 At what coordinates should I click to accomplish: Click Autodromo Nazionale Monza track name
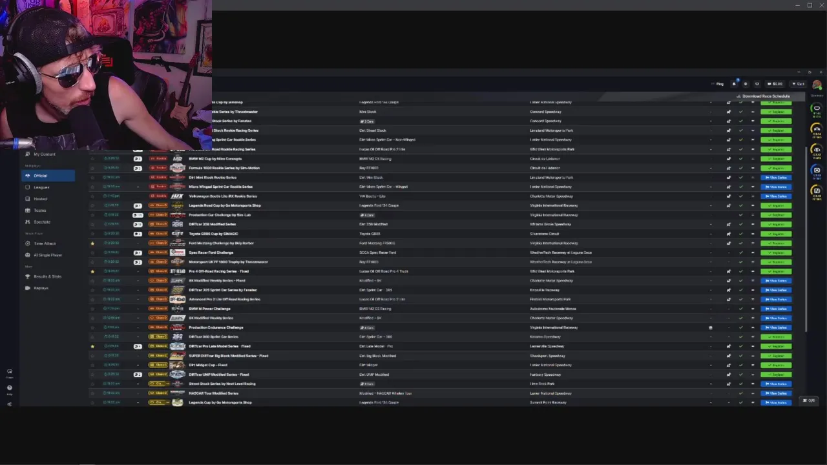[552, 309]
